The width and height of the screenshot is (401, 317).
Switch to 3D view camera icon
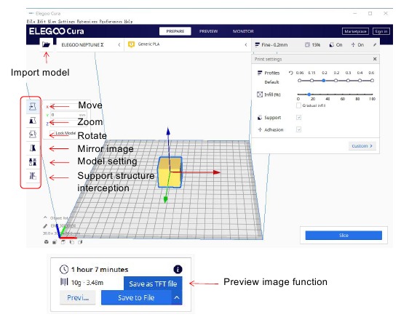47,242
